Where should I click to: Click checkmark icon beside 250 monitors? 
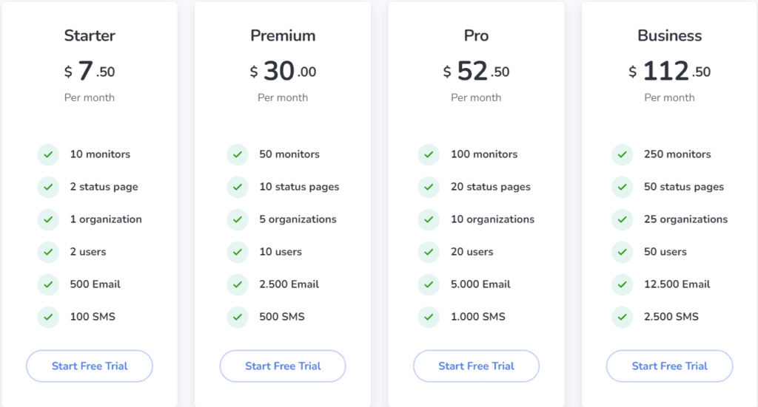point(622,154)
